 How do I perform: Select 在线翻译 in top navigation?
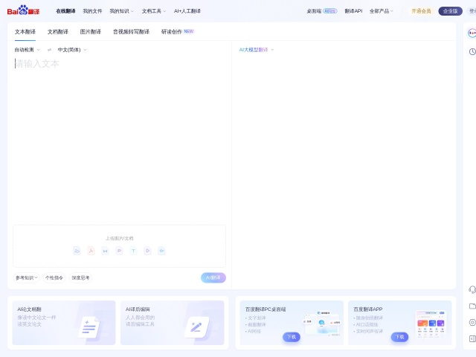point(65,11)
